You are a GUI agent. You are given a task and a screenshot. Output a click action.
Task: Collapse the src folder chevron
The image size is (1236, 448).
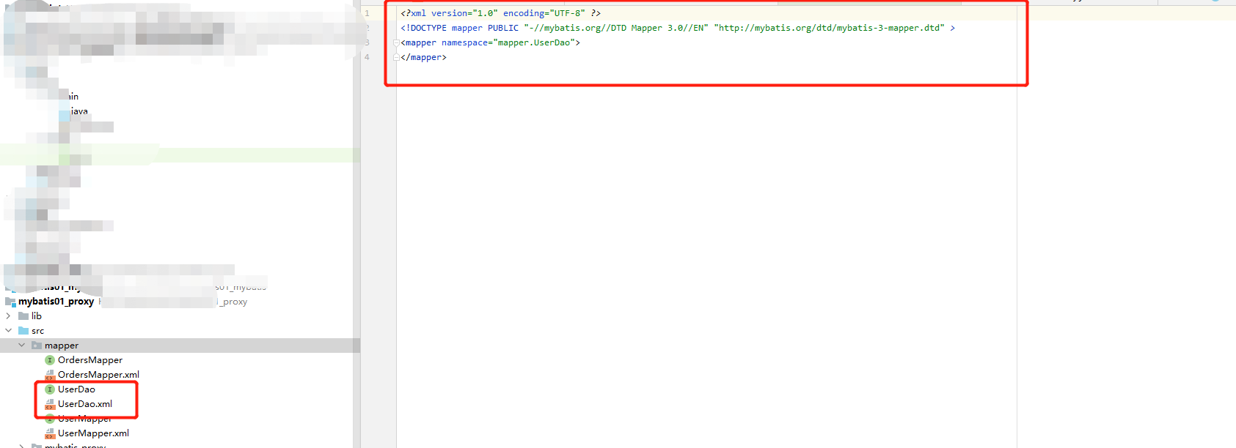tap(8, 331)
